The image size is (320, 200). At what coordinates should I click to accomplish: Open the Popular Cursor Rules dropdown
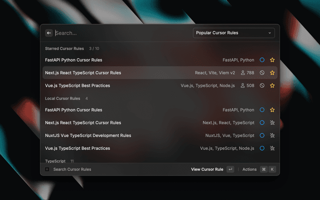[x=233, y=33]
